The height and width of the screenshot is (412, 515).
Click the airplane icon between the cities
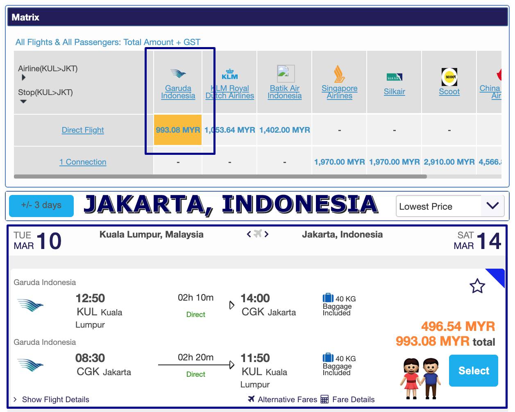(x=258, y=234)
